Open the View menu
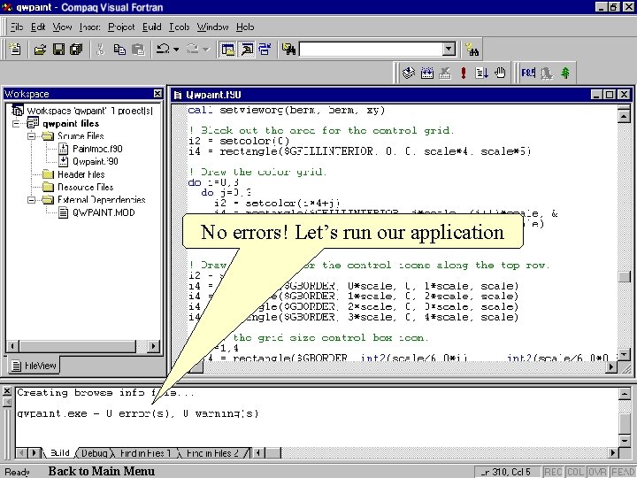Viewport: 637px width, 478px height. pyautogui.click(x=62, y=27)
